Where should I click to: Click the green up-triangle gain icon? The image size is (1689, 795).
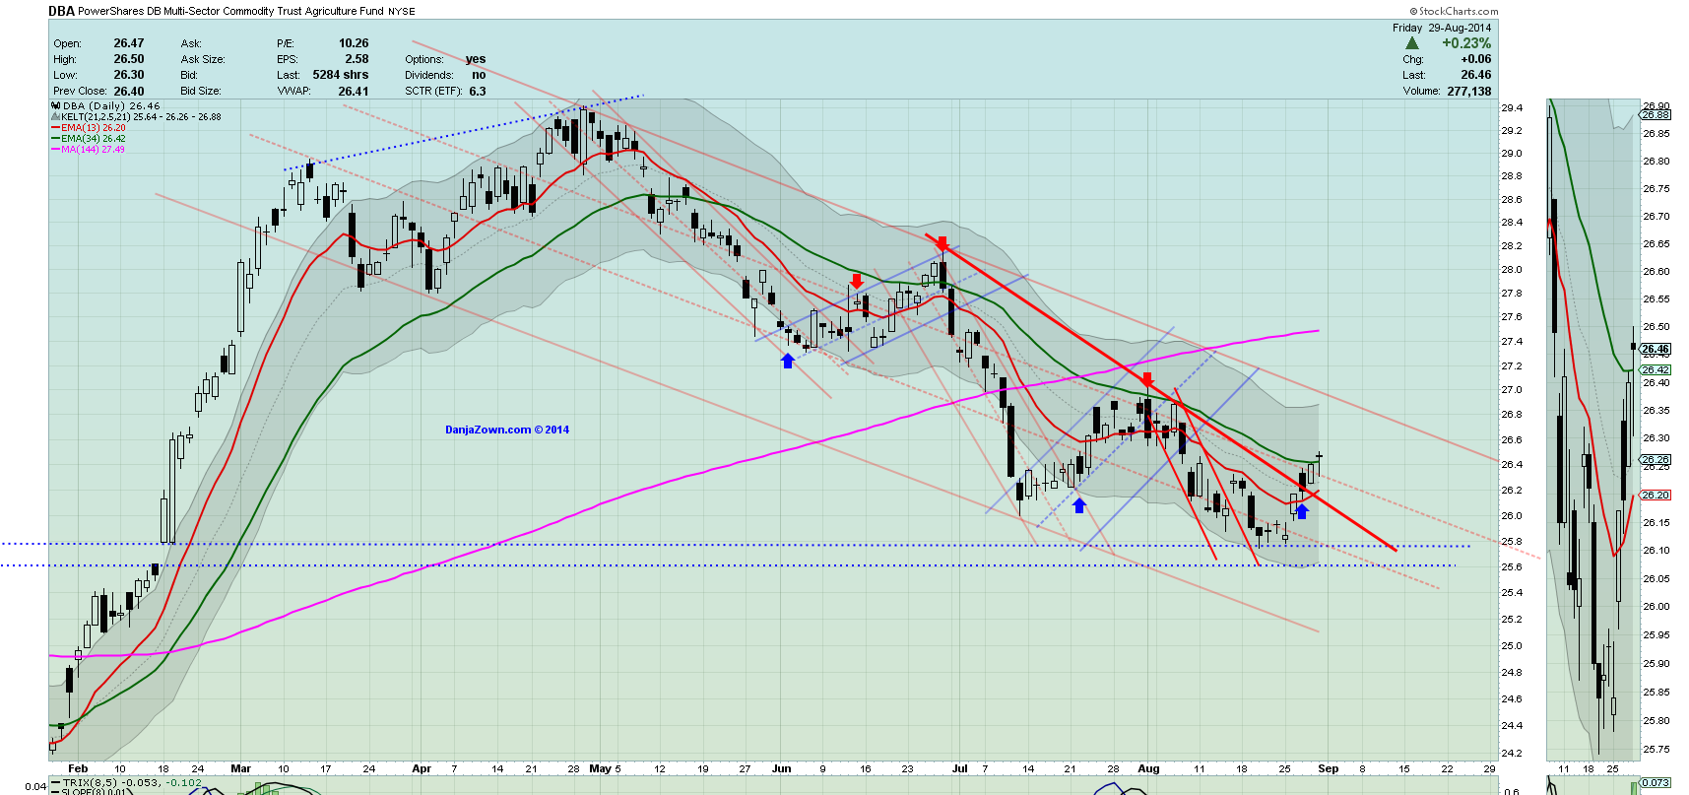1411,43
